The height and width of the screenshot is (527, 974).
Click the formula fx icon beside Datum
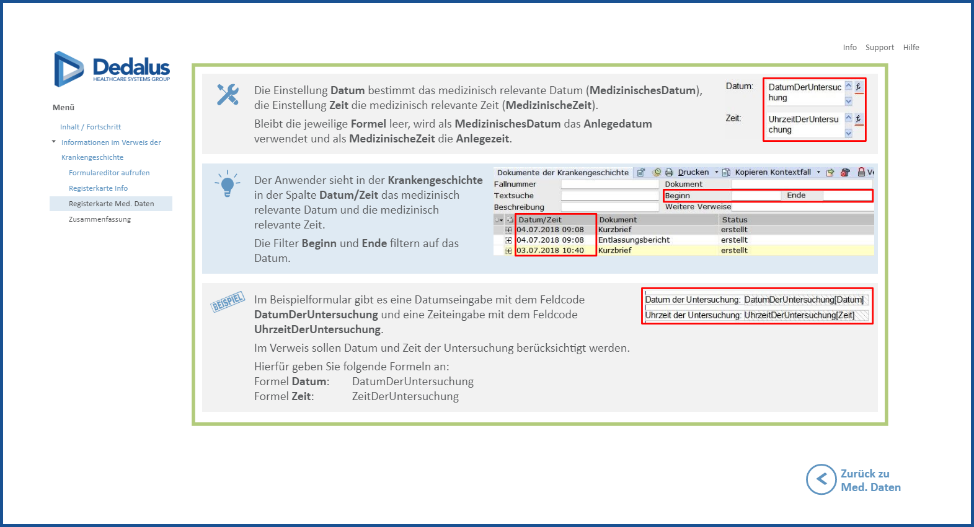859,87
